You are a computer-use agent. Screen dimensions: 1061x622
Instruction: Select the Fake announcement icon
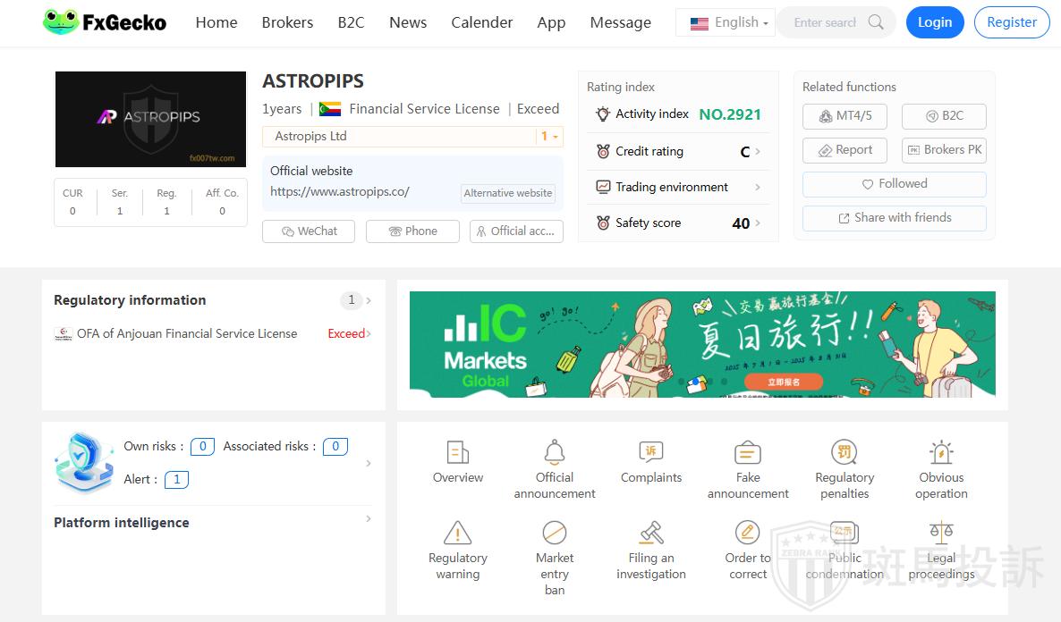(748, 452)
